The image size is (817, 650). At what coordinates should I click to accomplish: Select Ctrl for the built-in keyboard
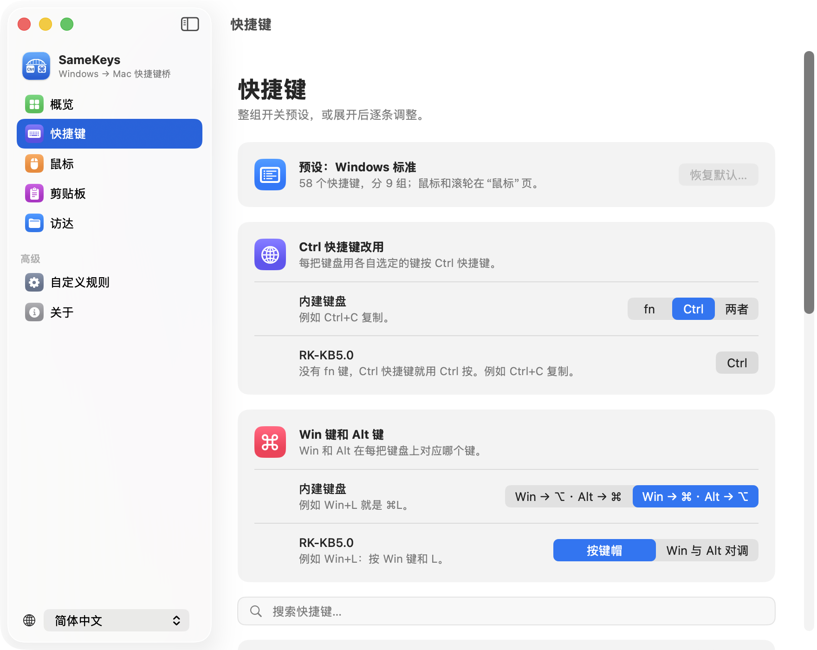click(x=694, y=309)
